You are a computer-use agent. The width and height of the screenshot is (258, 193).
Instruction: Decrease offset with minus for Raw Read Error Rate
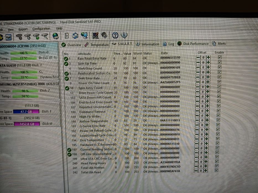pos(198,58)
